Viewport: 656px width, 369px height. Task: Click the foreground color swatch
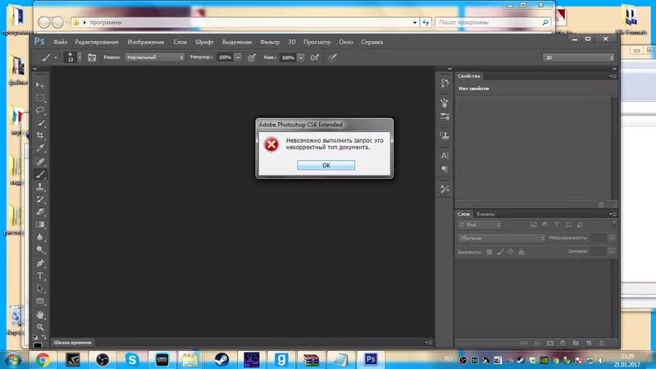[38, 345]
